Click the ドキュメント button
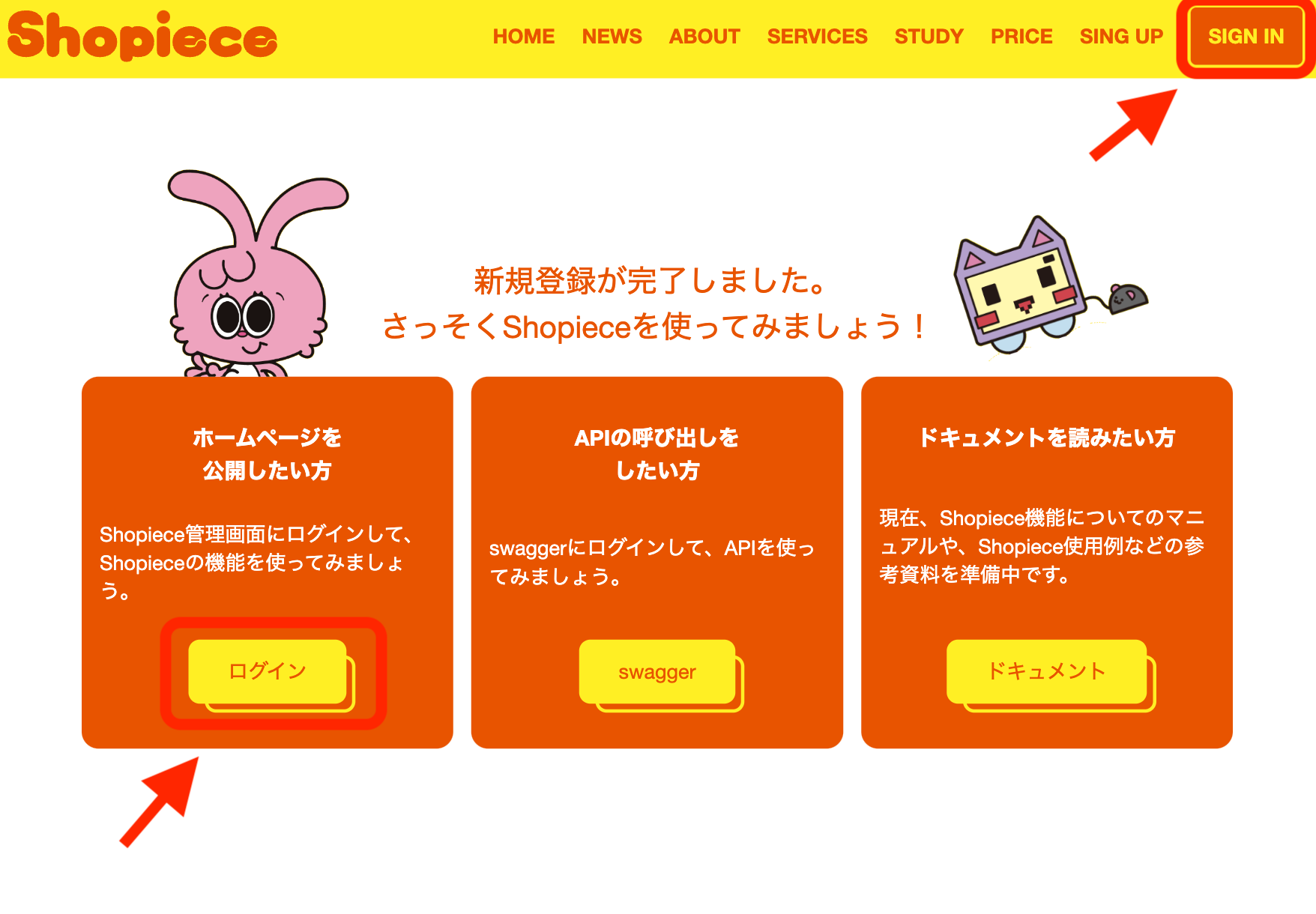 pos(1047,671)
